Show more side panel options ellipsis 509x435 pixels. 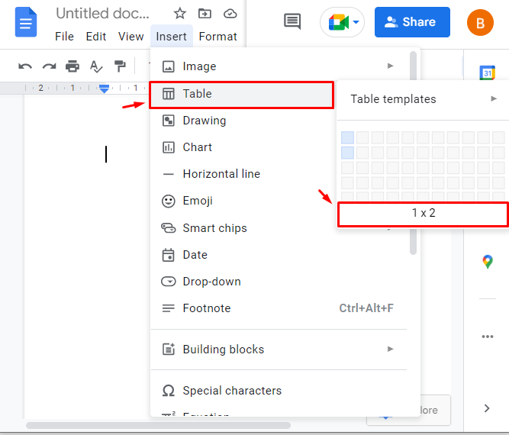(488, 337)
